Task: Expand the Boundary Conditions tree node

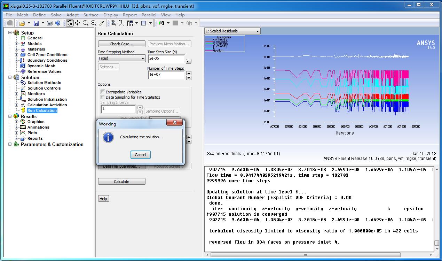Action: coord(17,60)
